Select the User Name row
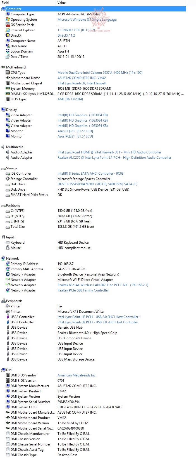 pyautogui.click(x=93, y=46)
